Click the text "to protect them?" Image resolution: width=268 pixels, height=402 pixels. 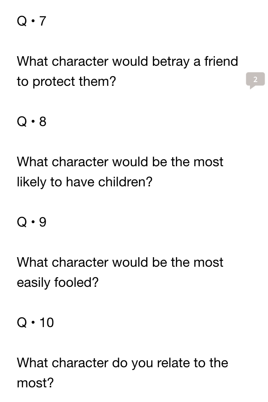67,82
